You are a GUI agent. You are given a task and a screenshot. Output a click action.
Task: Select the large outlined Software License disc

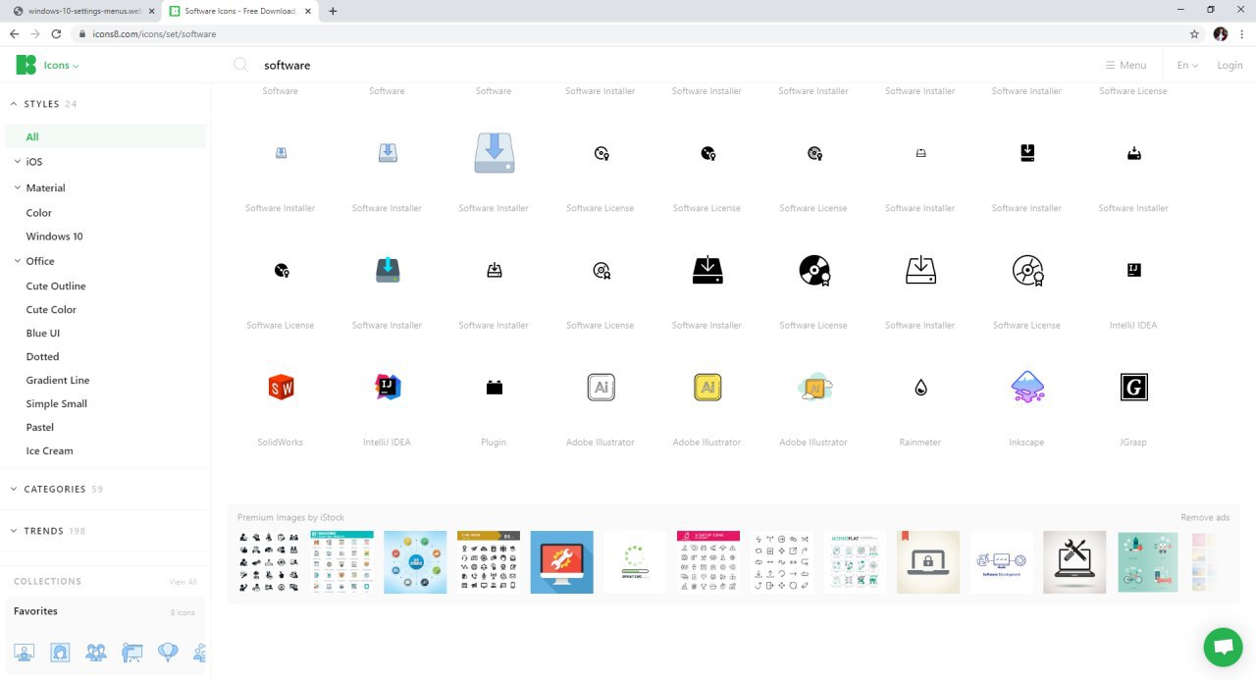[1027, 270]
